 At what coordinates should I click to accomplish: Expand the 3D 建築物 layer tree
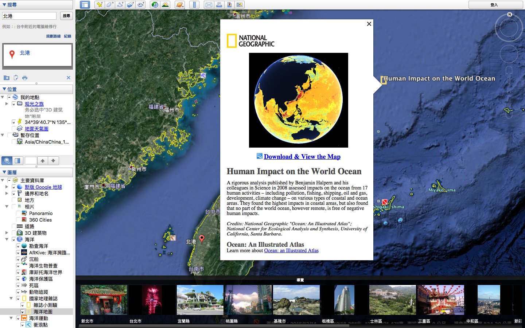tap(7, 233)
